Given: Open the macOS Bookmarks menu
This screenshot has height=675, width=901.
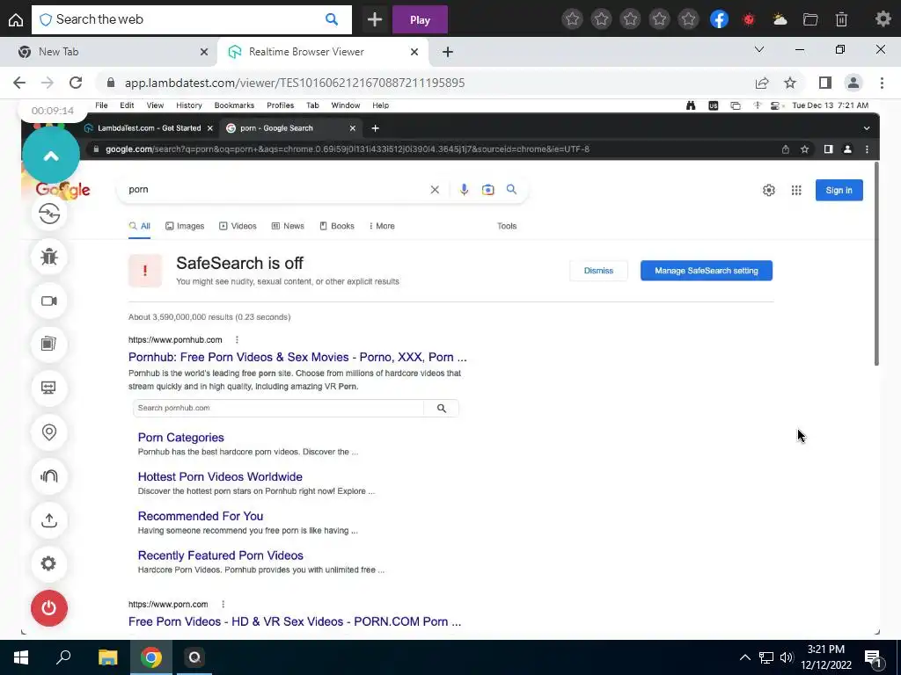Looking at the screenshot, I should tap(234, 105).
